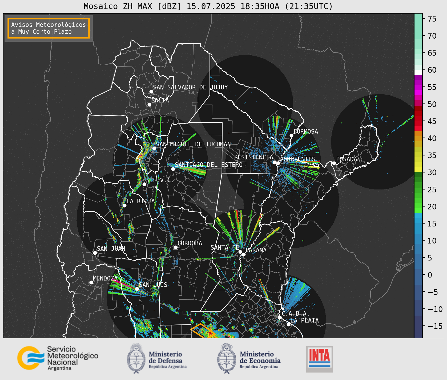Click the INTA logo
Screen dimensions: 447x380
320,359
